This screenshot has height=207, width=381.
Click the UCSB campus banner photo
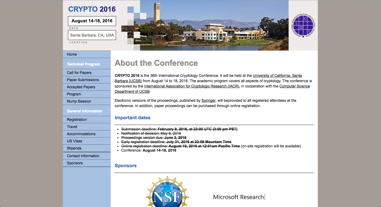click(x=205, y=25)
